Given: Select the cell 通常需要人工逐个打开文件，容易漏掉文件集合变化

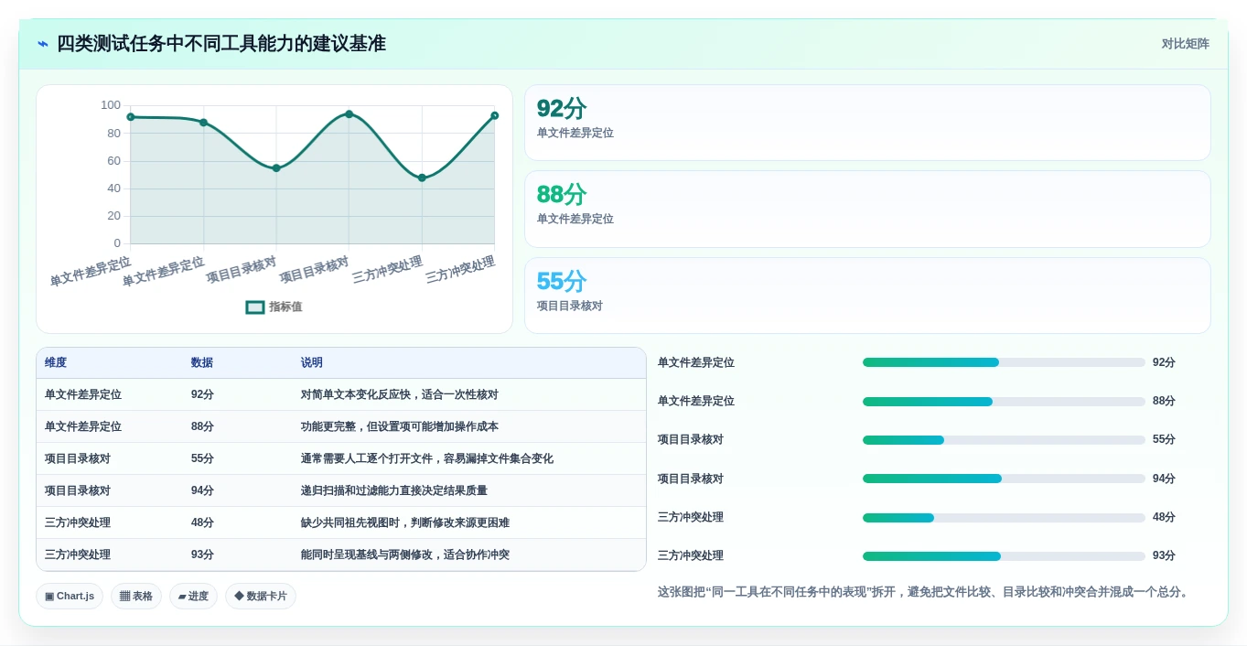Looking at the screenshot, I should 427,459.
